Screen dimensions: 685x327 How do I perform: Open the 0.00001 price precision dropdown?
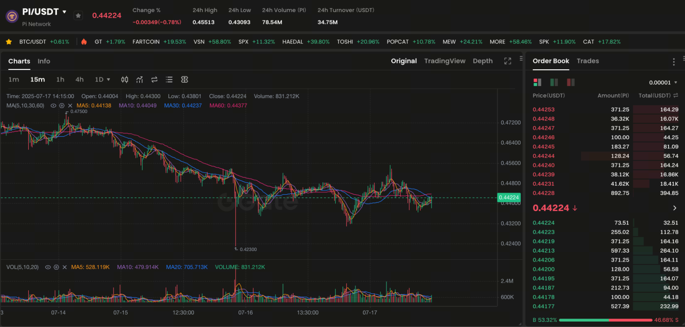(x=663, y=83)
